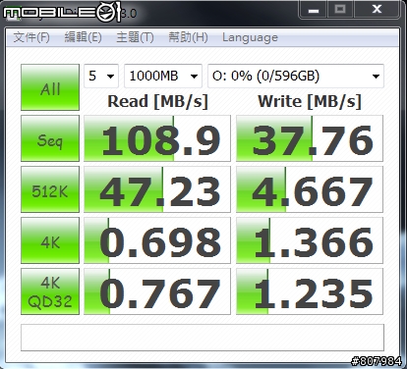The width and height of the screenshot is (407, 369).
Task: Start the 512K benchmark test
Action: point(50,189)
